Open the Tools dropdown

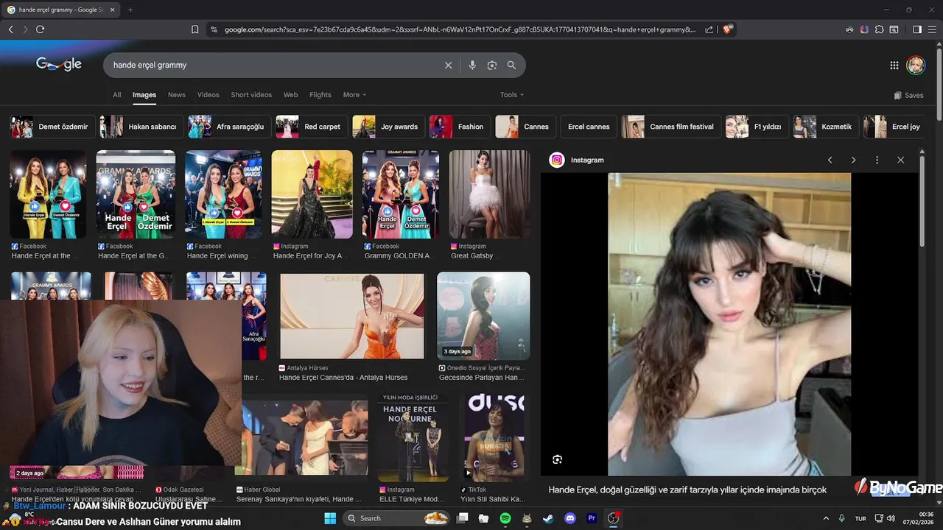pos(512,95)
